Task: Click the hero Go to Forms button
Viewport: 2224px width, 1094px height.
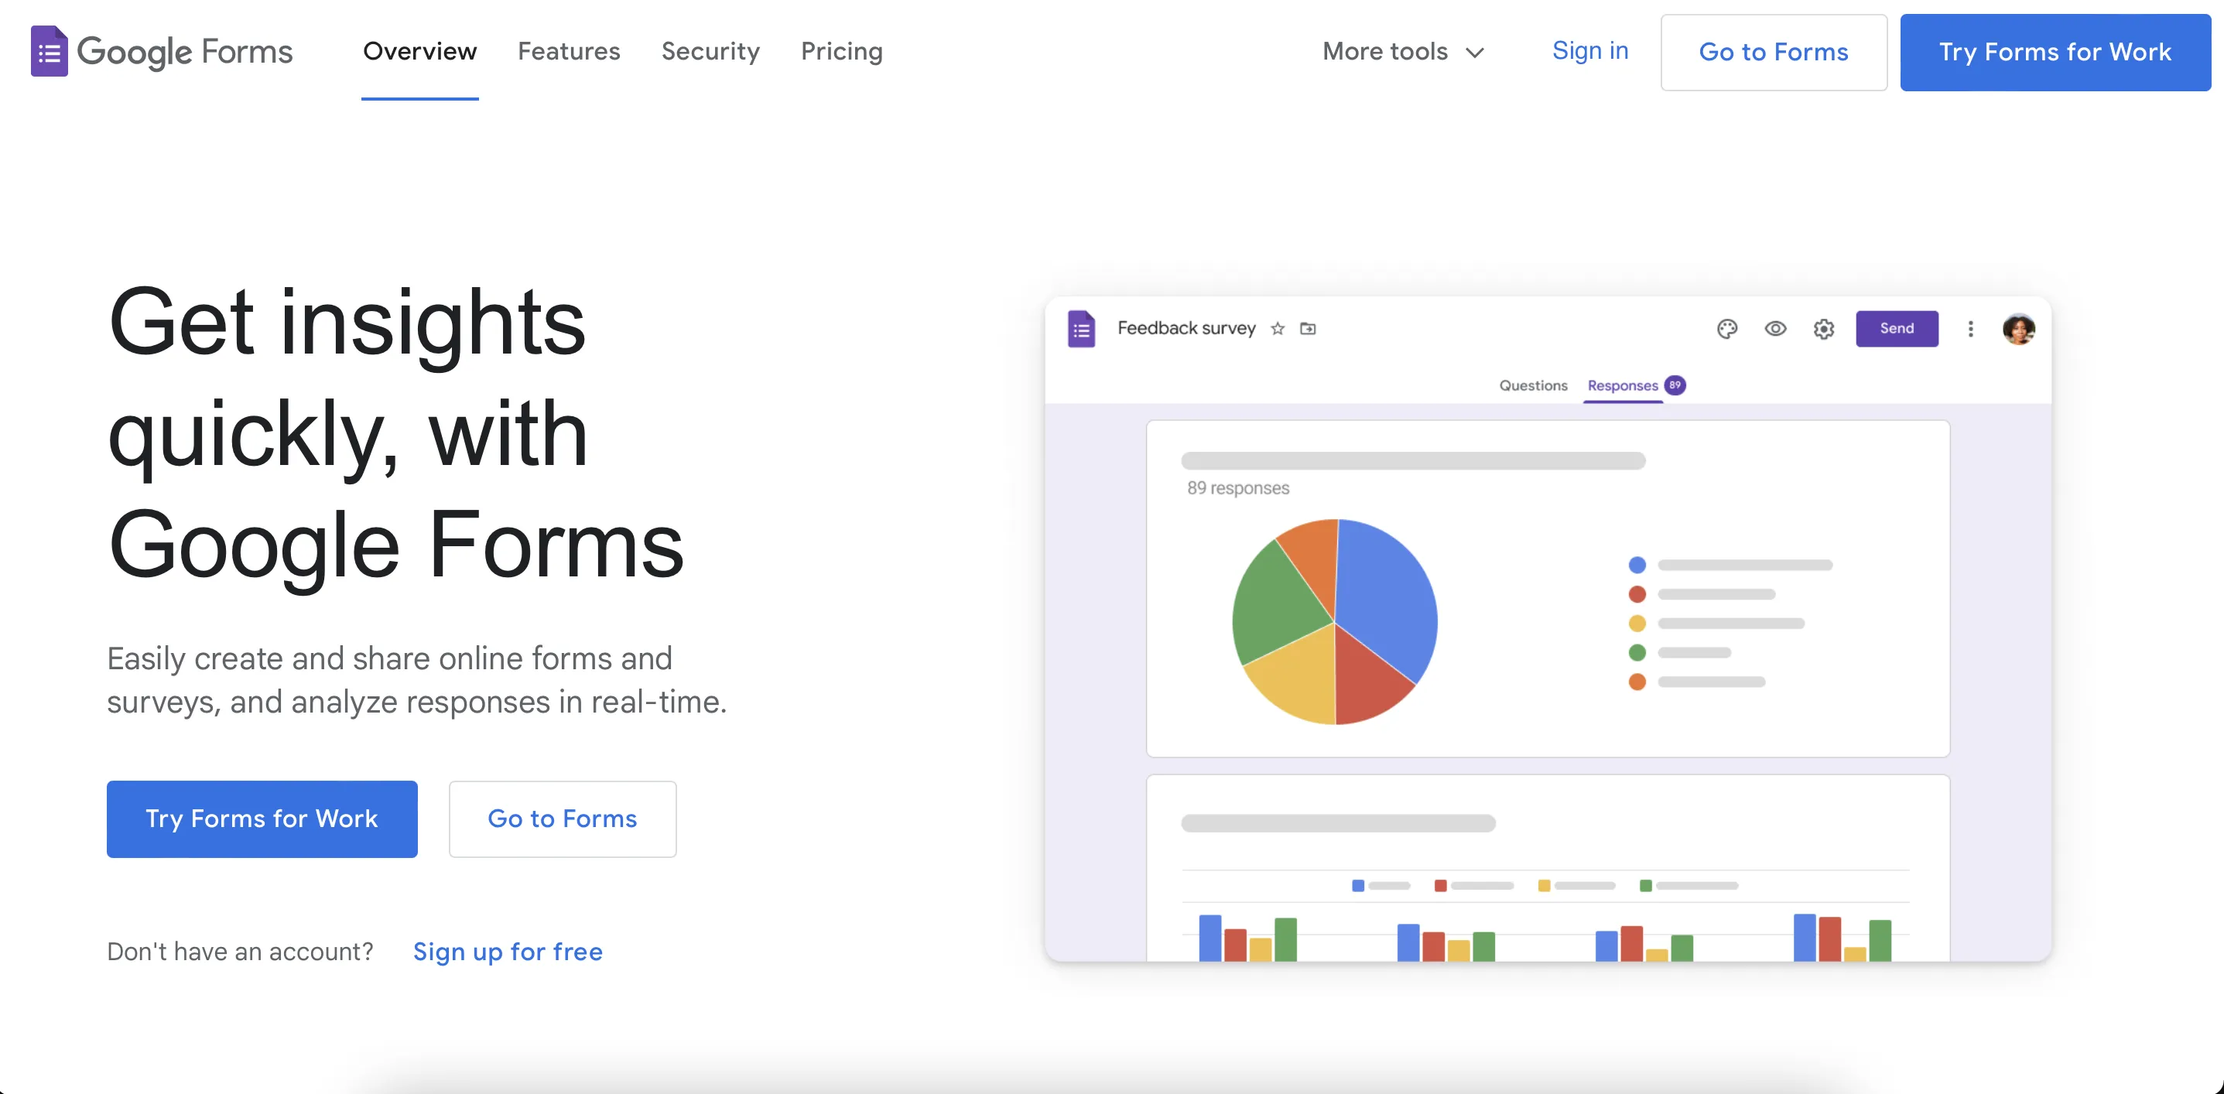Action: click(x=562, y=819)
